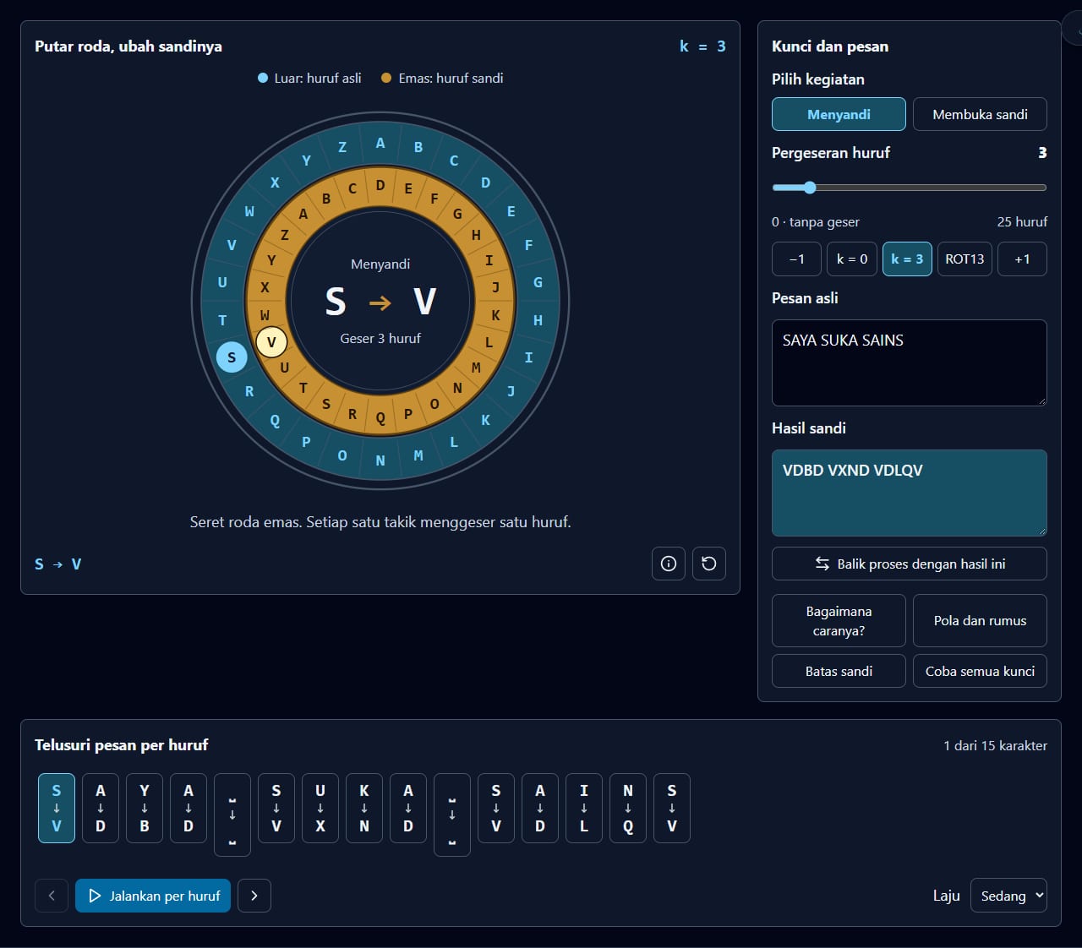This screenshot has height=948, width=1082.
Task: Click the Hasil sandi output box
Action: coord(910,493)
